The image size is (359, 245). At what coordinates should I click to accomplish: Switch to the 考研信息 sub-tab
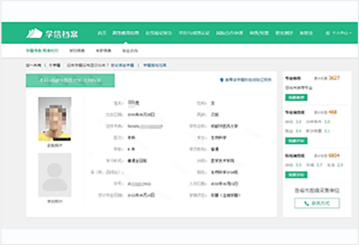tap(102, 51)
